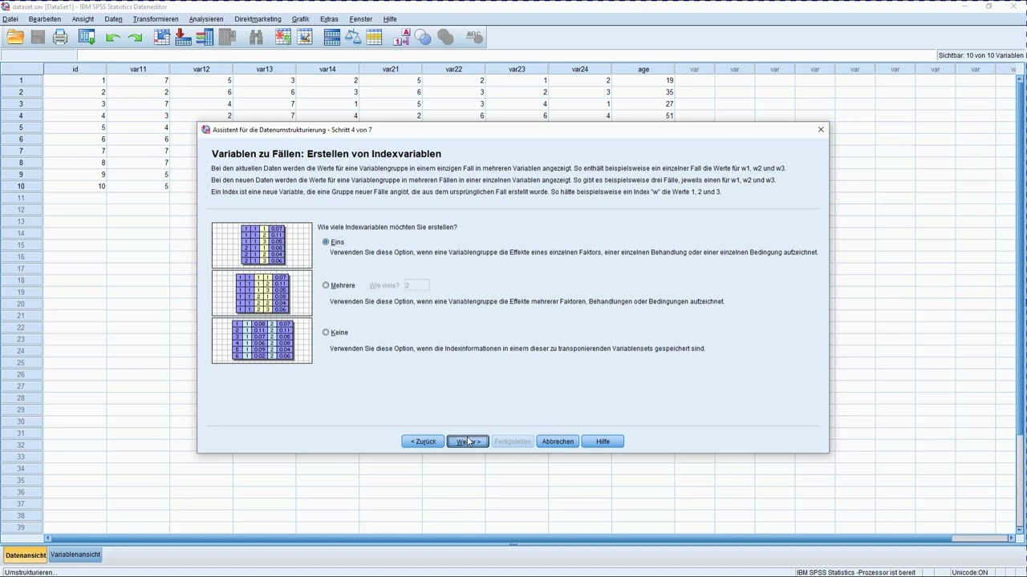
Task: Select the 'Mehrere' radio option
Action: pyautogui.click(x=326, y=285)
